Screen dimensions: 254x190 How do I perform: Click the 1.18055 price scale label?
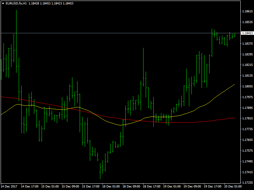pos(247,86)
